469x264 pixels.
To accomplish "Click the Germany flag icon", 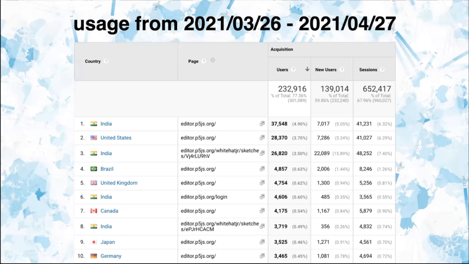I will pyautogui.click(x=93, y=256).
